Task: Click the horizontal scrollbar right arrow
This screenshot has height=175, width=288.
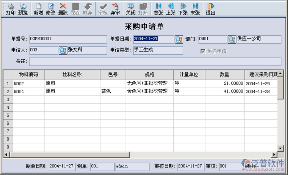Action: 274,155
